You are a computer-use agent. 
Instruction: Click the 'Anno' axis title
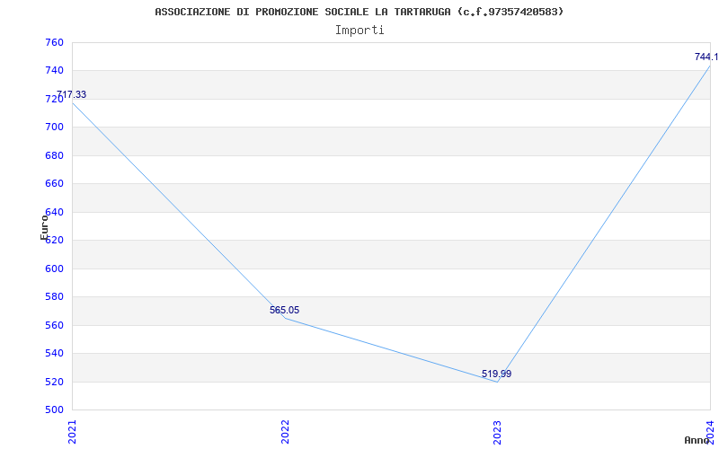(x=697, y=440)
